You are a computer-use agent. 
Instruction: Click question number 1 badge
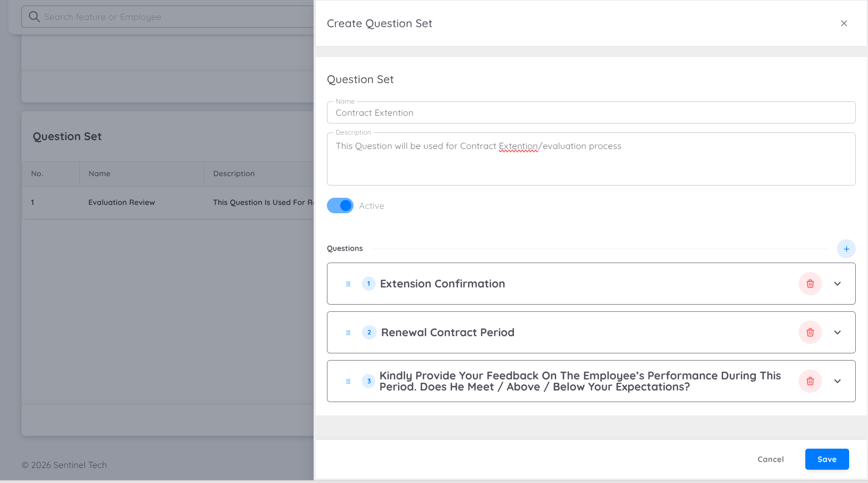[369, 284]
